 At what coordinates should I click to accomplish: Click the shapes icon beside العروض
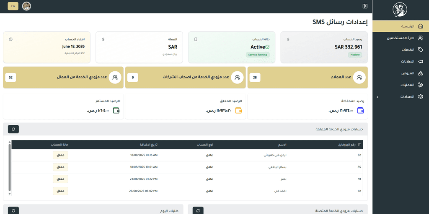click(421, 73)
